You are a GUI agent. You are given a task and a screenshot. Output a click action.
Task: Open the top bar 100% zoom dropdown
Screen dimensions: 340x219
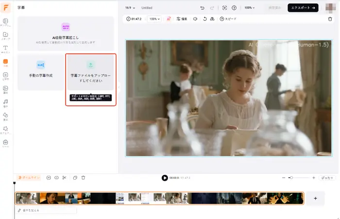250,8
